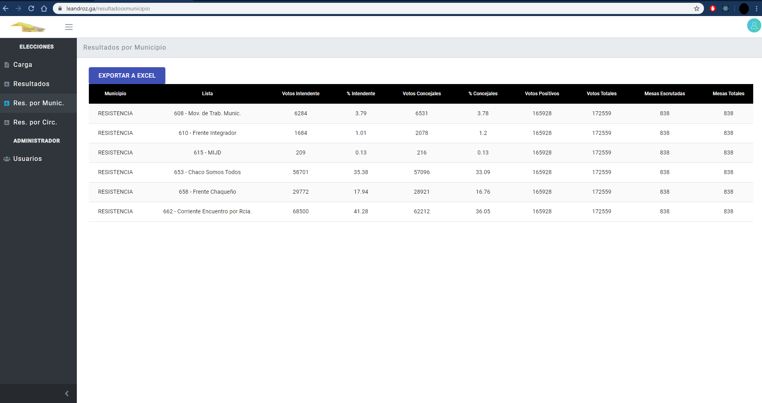Select row 608 - Mov. de Trab. Munic.
The height and width of the screenshot is (403, 762).
(x=421, y=114)
